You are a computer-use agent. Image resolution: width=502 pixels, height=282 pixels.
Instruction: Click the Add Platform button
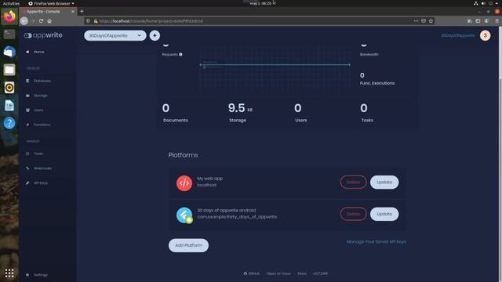[x=188, y=245]
